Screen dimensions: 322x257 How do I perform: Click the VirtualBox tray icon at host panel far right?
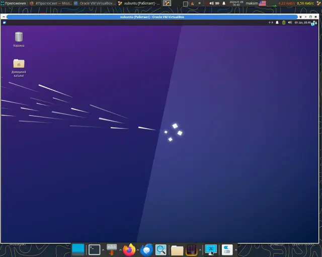318,4
